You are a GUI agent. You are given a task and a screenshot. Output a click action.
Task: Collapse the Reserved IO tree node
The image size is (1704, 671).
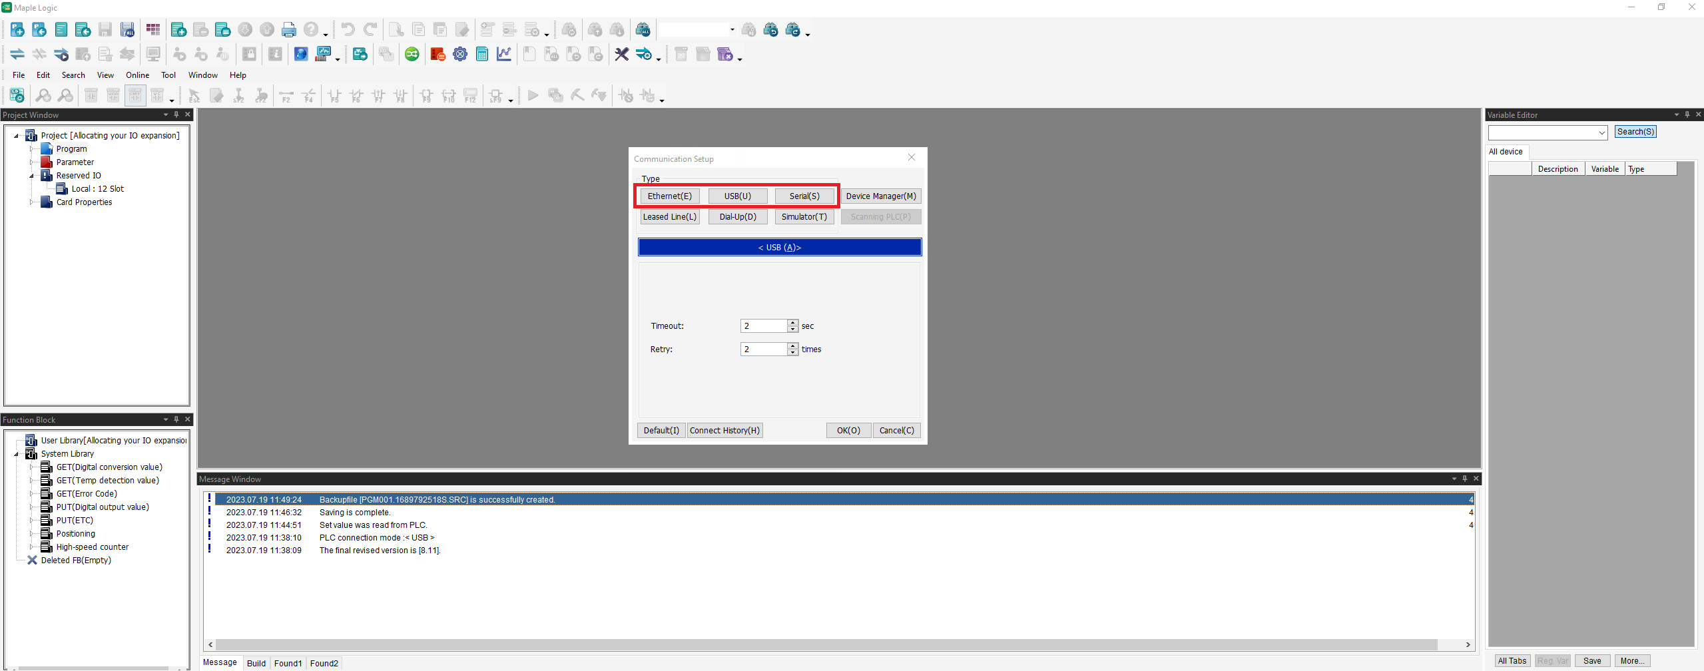pos(31,176)
